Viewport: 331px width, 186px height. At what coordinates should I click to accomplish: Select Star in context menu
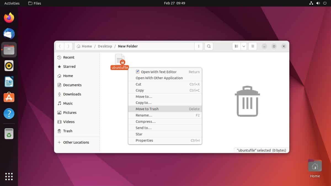tap(165, 134)
